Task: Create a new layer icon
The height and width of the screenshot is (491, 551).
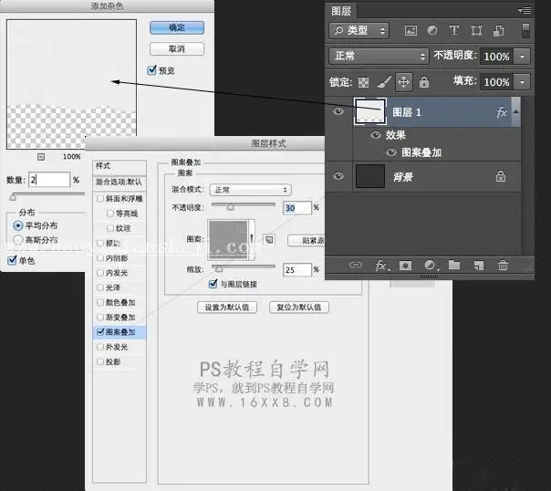Action: (479, 266)
